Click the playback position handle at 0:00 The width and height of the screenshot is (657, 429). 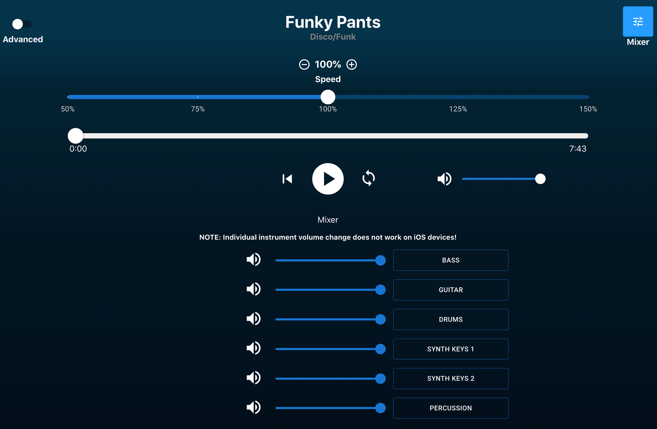tap(76, 136)
